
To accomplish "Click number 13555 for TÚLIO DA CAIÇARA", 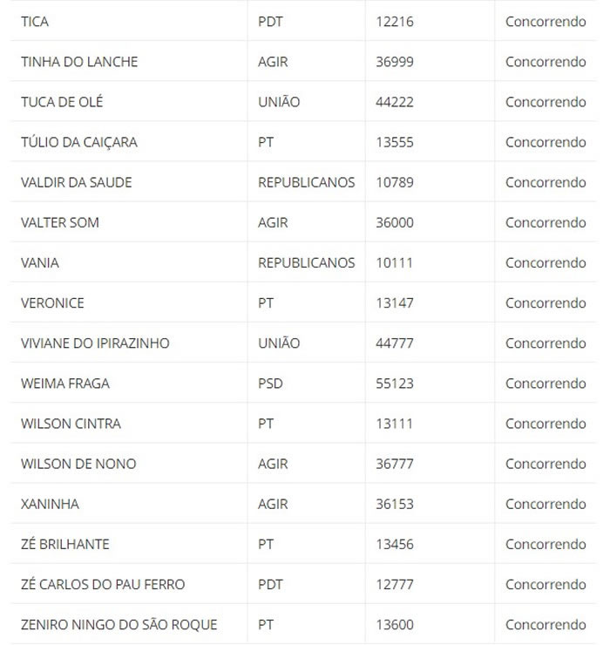I will coord(395,142).
